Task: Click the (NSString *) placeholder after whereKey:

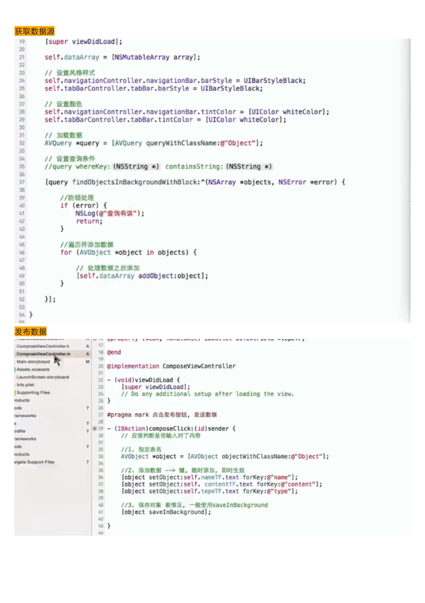Action: [136, 166]
